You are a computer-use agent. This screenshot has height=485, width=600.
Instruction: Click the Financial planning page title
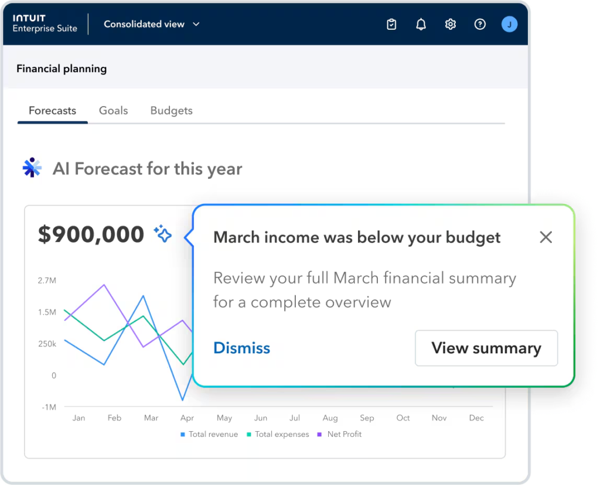click(62, 69)
